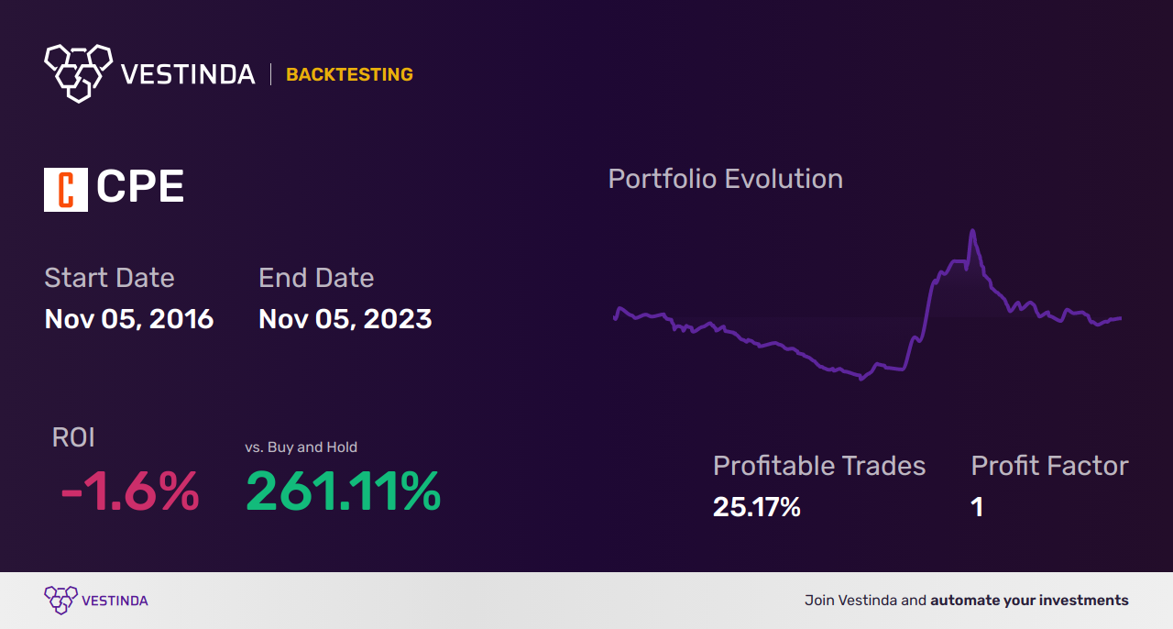Image resolution: width=1173 pixels, height=629 pixels.
Task: Click the Start Date label
Action: tap(109, 278)
